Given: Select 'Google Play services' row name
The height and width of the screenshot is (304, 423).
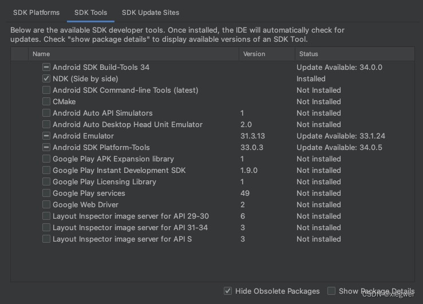Looking at the screenshot, I should [89, 193].
